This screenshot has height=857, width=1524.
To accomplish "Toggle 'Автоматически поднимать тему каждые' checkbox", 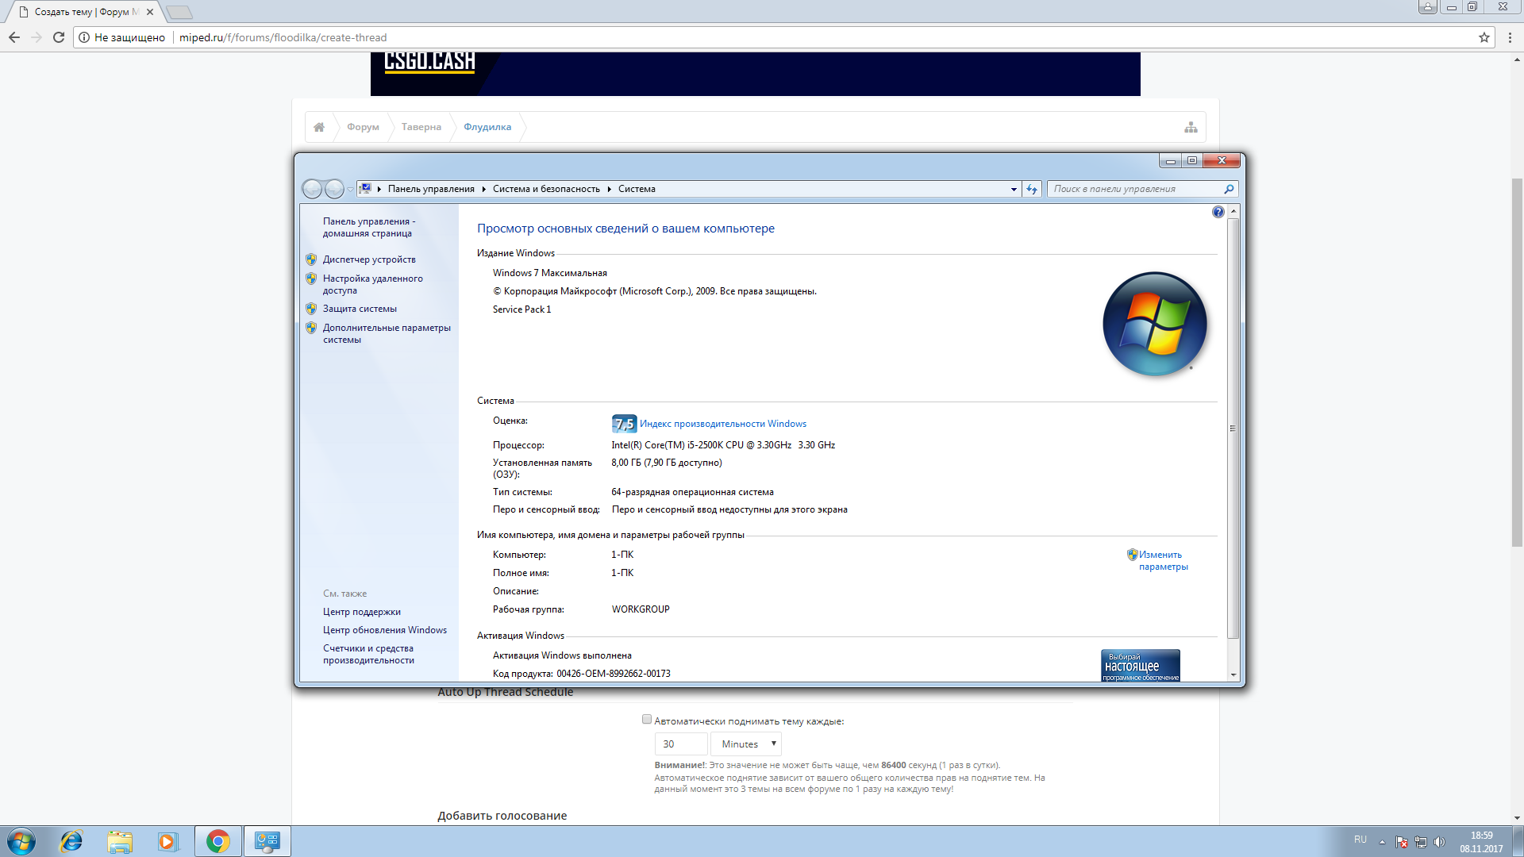I will 647,720.
